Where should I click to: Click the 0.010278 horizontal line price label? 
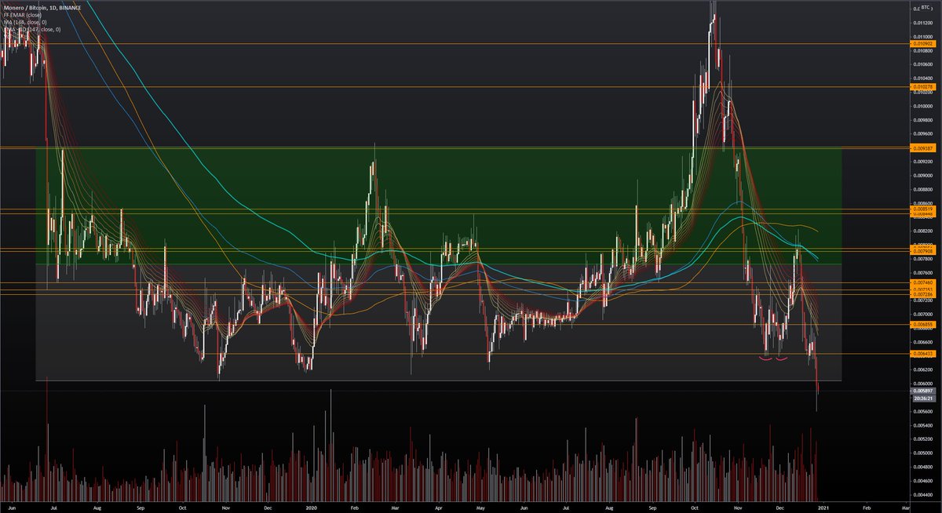pos(923,87)
